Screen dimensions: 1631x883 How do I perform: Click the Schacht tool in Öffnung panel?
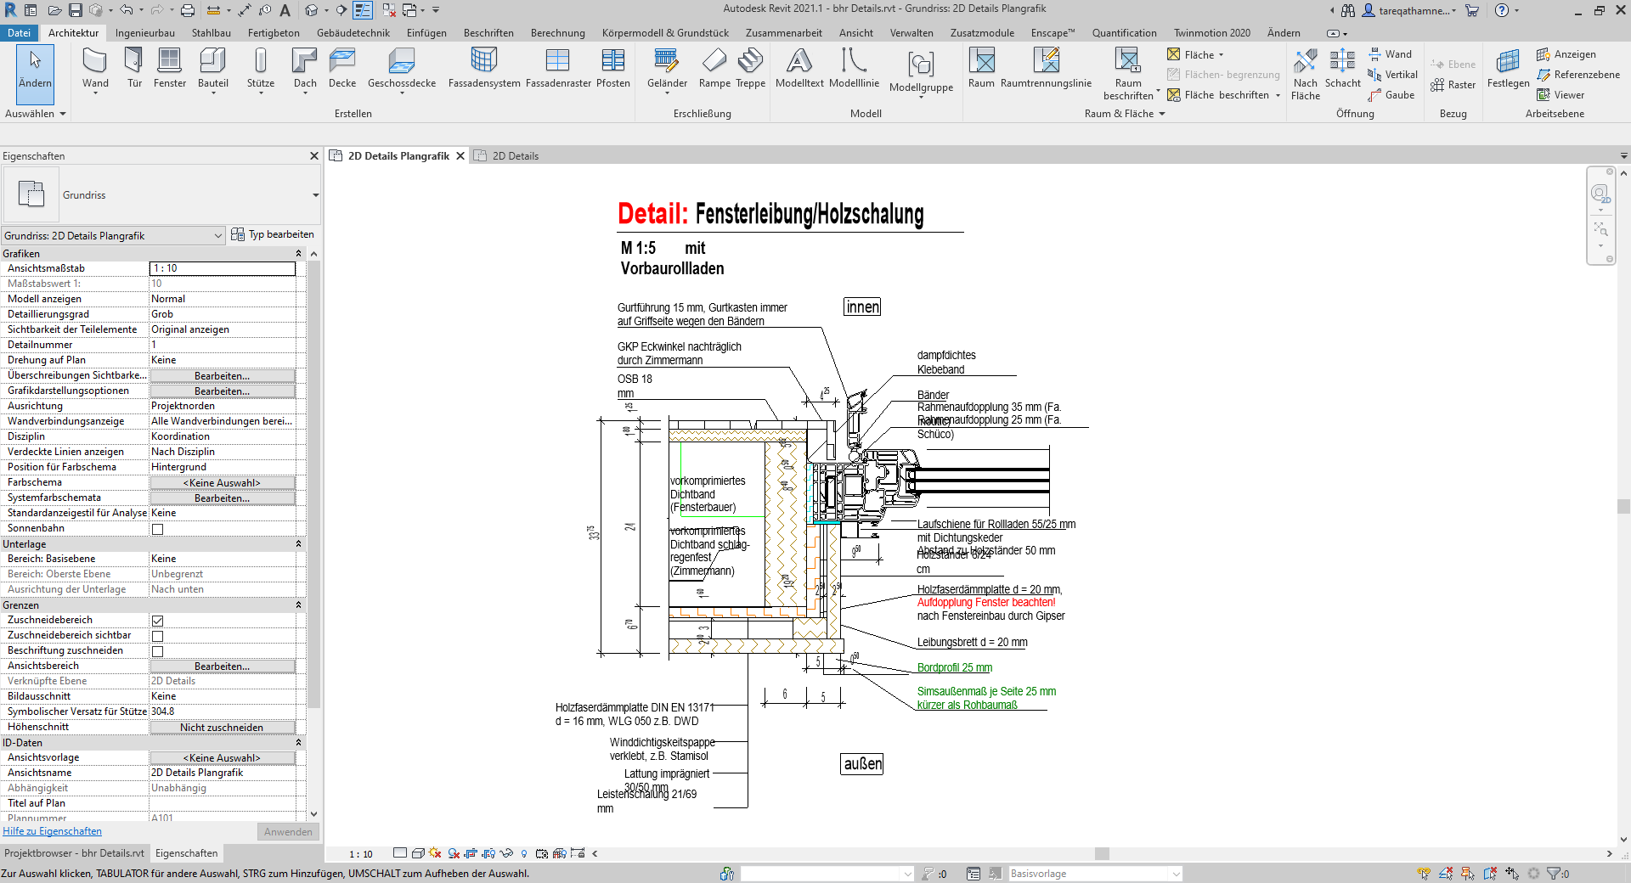(x=1343, y=68)
